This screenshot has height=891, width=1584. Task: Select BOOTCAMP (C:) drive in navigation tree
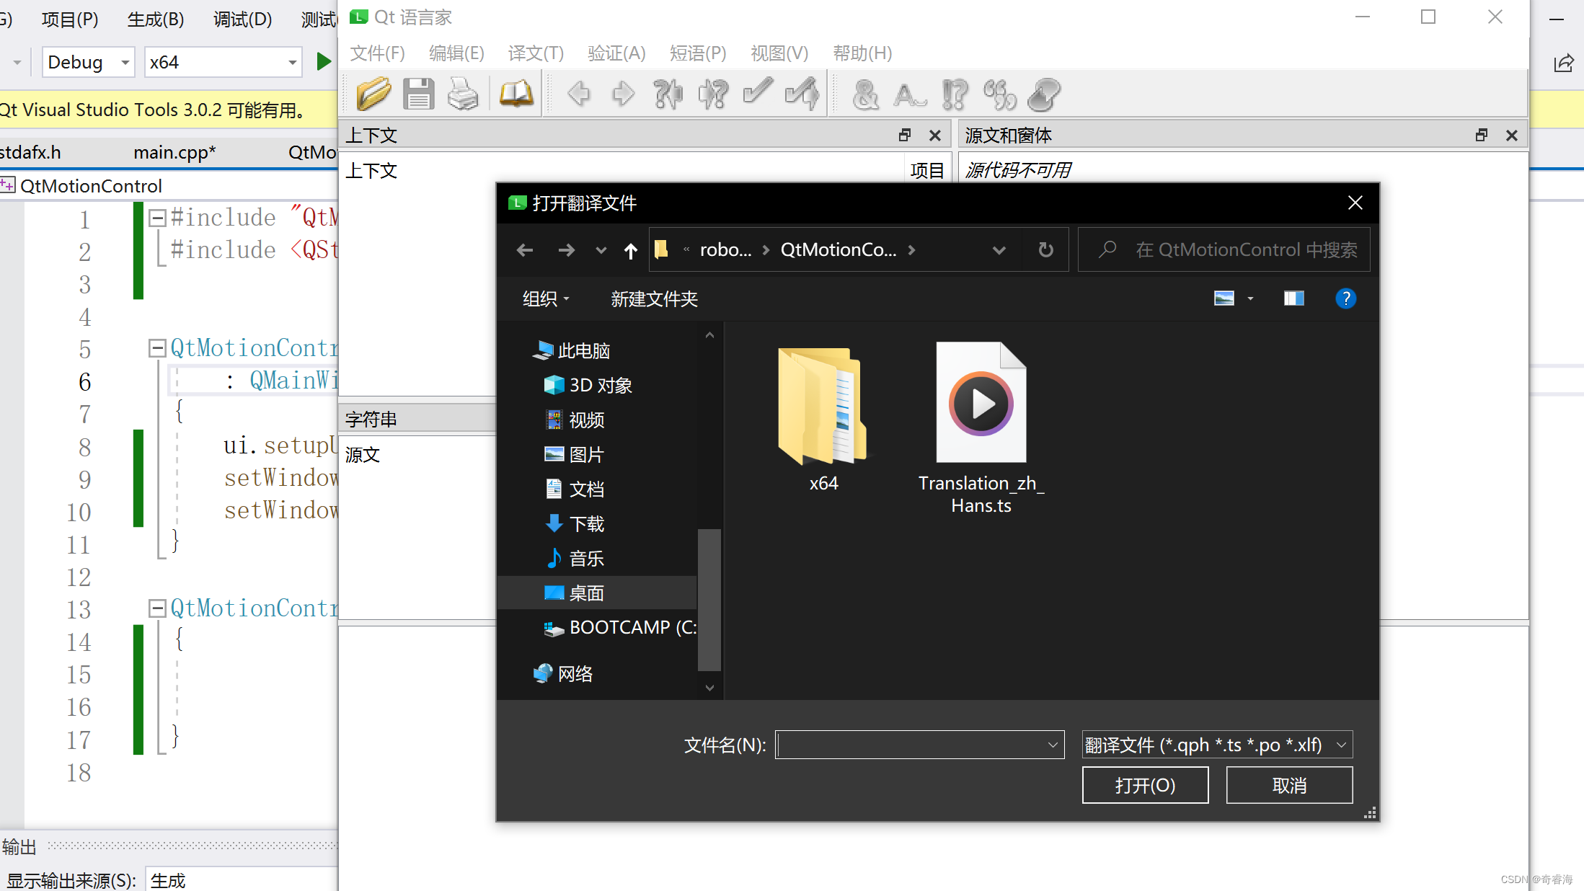tap(620, 628)
